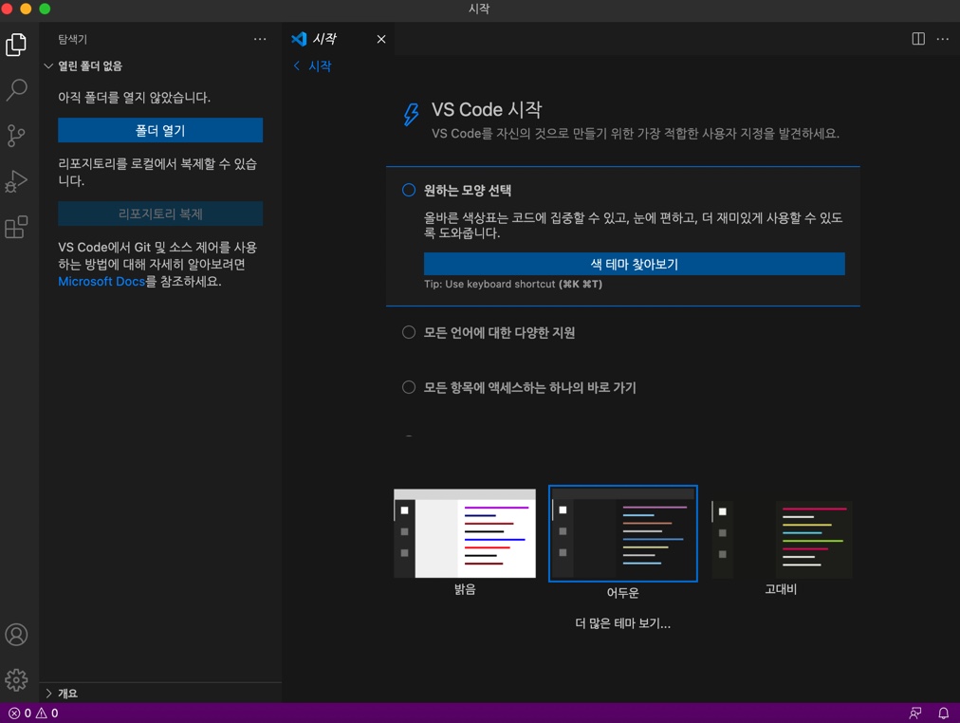Click the explorer panel more actions ellipsis

click(260, 39)
